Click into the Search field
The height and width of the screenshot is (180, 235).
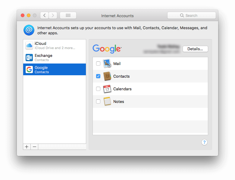coord(192,15)
